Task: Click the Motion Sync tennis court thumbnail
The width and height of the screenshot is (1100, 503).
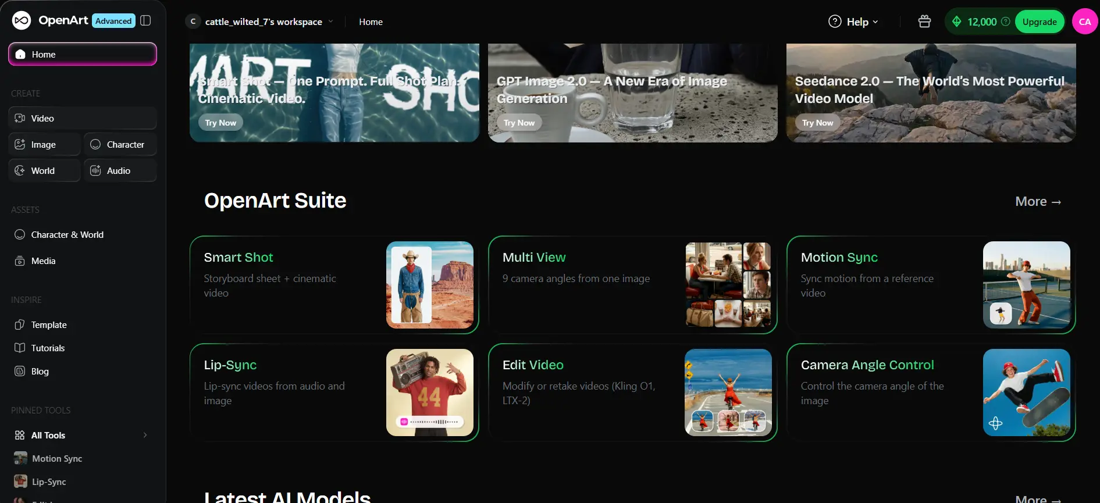Action: (x=1027, y=285)
